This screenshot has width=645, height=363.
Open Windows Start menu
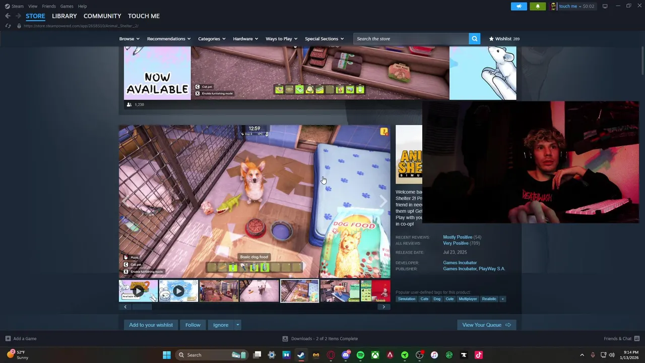pos(166,355)
